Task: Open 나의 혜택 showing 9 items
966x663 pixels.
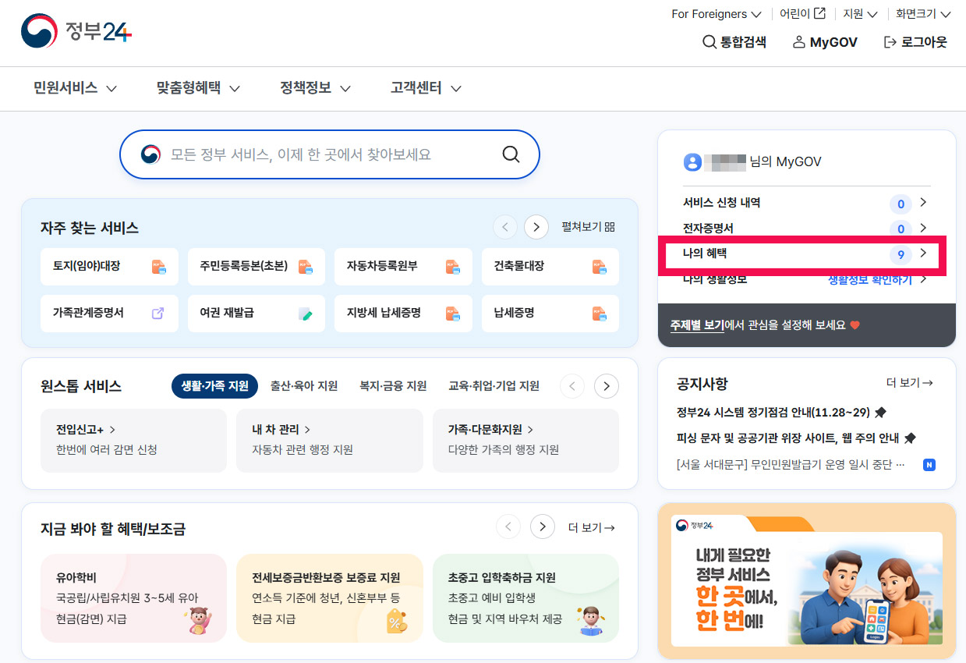Action: pos(799,254)
